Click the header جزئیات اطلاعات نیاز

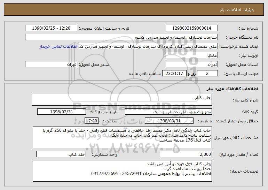[x=237, y=10]
